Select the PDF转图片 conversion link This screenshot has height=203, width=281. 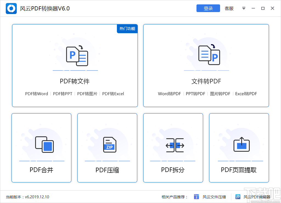pos(87,94)
